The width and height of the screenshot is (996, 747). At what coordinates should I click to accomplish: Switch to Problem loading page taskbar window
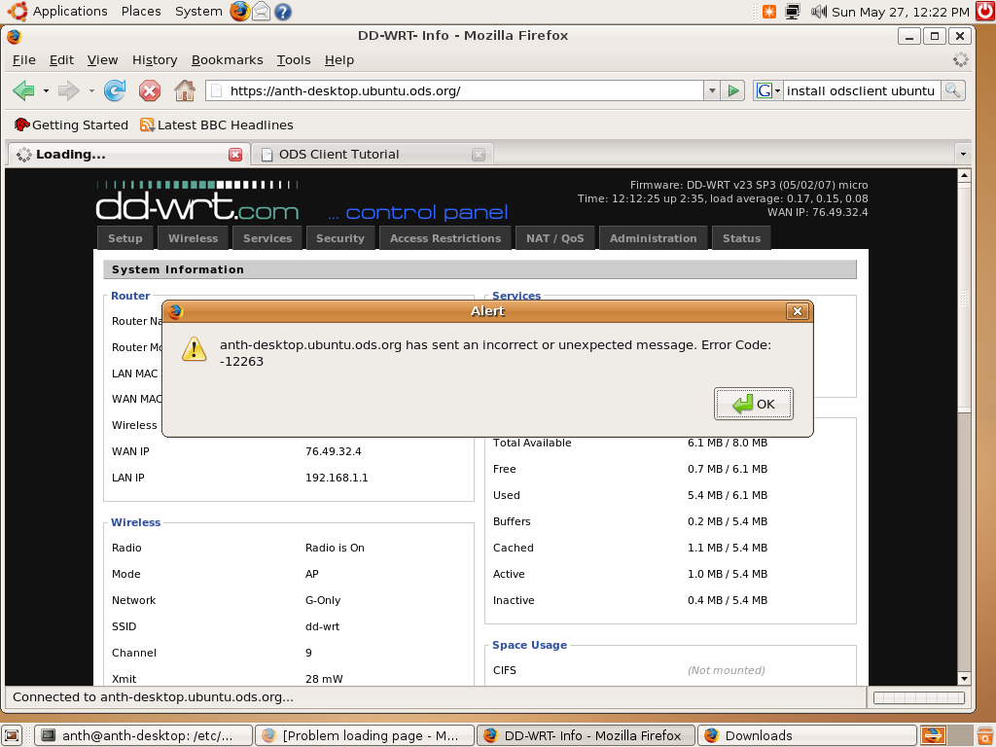click(x=365, y=735)
